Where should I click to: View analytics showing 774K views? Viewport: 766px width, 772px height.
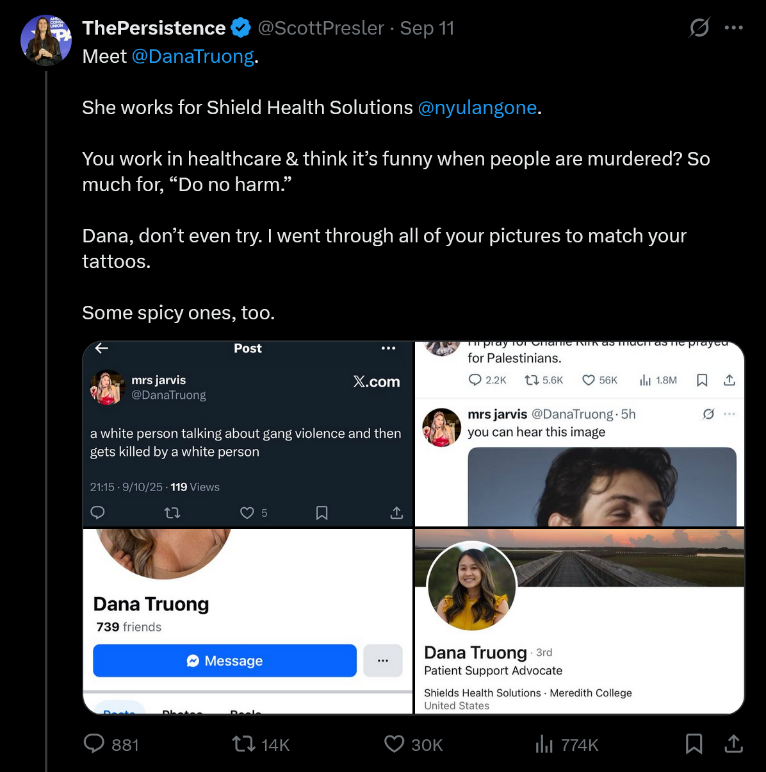pyautogui.click(x=544, y=744)
